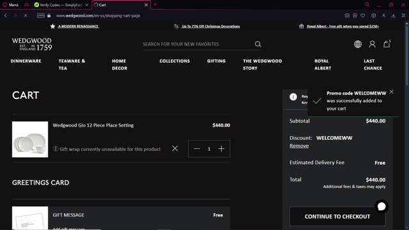Open the live chat bubble
Screen dimensions: 409x230
(x=382, y=206)
